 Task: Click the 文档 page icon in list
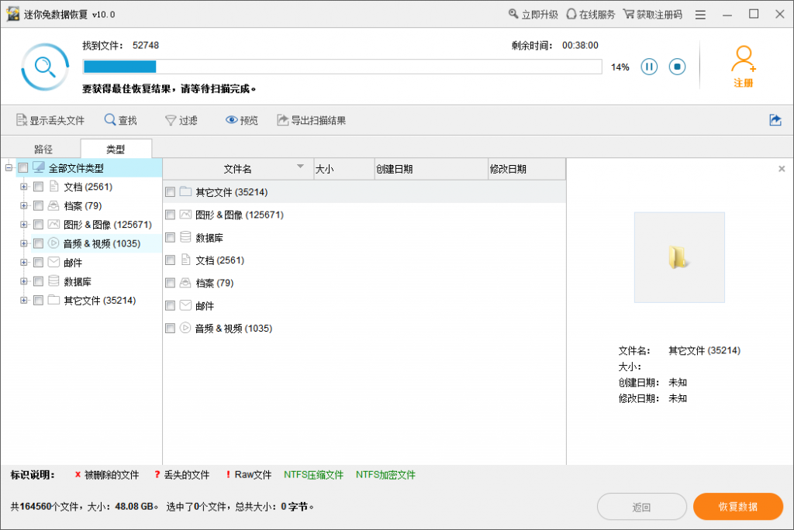tap(185, 260)
